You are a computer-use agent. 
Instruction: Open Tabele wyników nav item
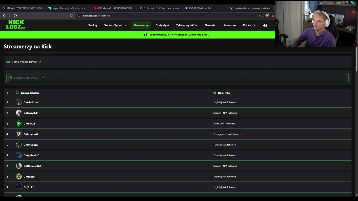187,25
